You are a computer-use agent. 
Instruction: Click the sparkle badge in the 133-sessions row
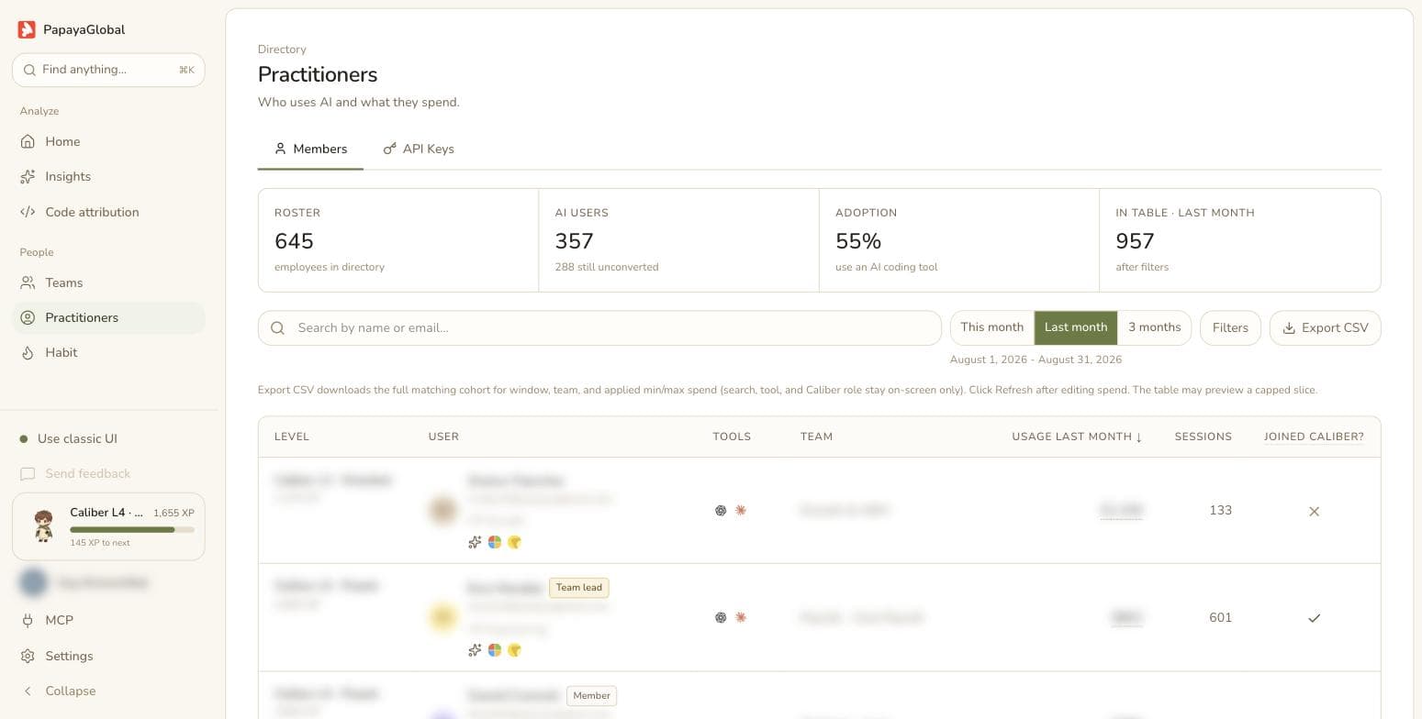(x=475, y=542)
